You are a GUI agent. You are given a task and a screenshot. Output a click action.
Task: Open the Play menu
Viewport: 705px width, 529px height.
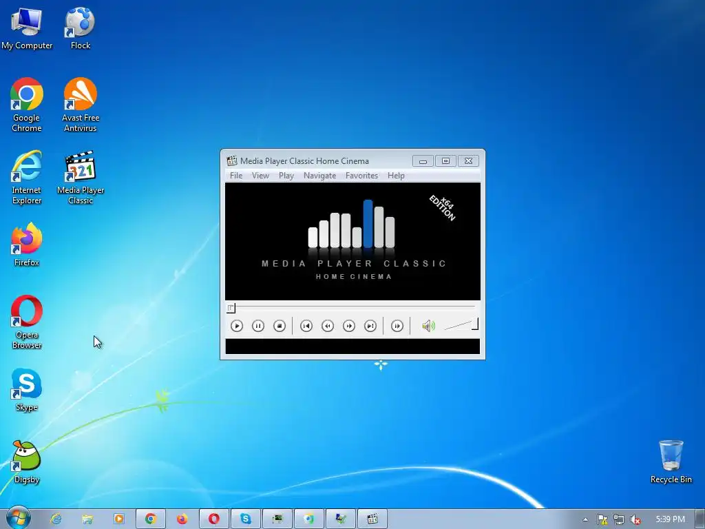[x=286, y=176]
